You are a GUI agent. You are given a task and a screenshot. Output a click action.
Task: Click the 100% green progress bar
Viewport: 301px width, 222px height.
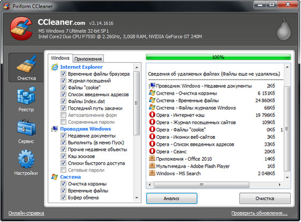[x=218, y=57]
